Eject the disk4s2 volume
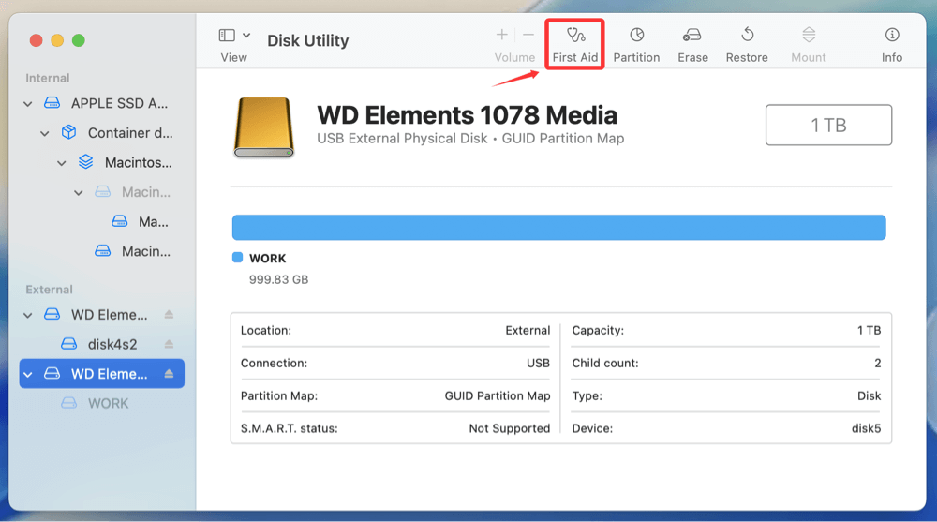937x522 pixels. [x=169, y=345]
